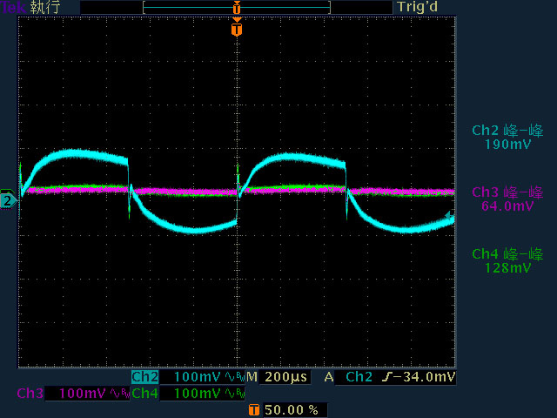Click the 50.00 % trigger position readout
Image resolution: width=557 pixels, height=418 pixels.
click(x=292, y=410)
